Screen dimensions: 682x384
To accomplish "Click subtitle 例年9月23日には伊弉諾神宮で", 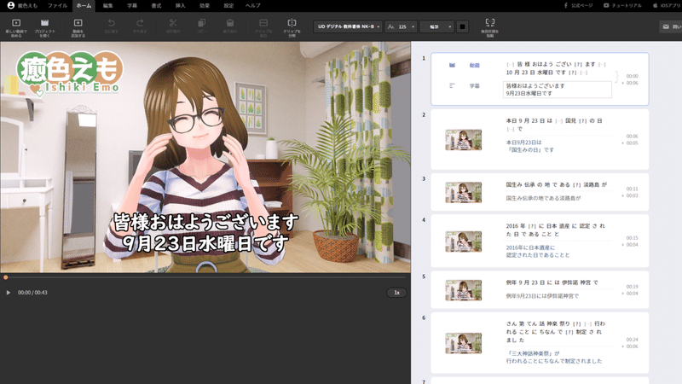I will coord(542,296).
